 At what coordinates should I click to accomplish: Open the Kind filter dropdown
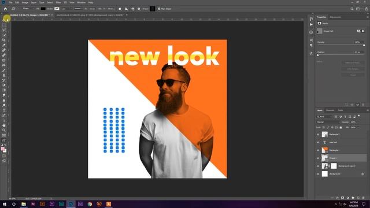(x=324, y=117)
